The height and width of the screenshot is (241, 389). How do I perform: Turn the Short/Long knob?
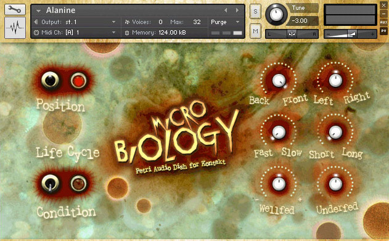[x=335, y=132]
